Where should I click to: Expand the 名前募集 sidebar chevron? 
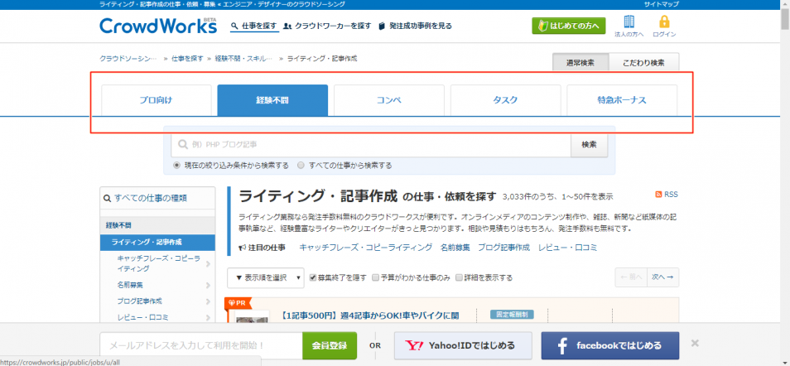pos(208,286)
